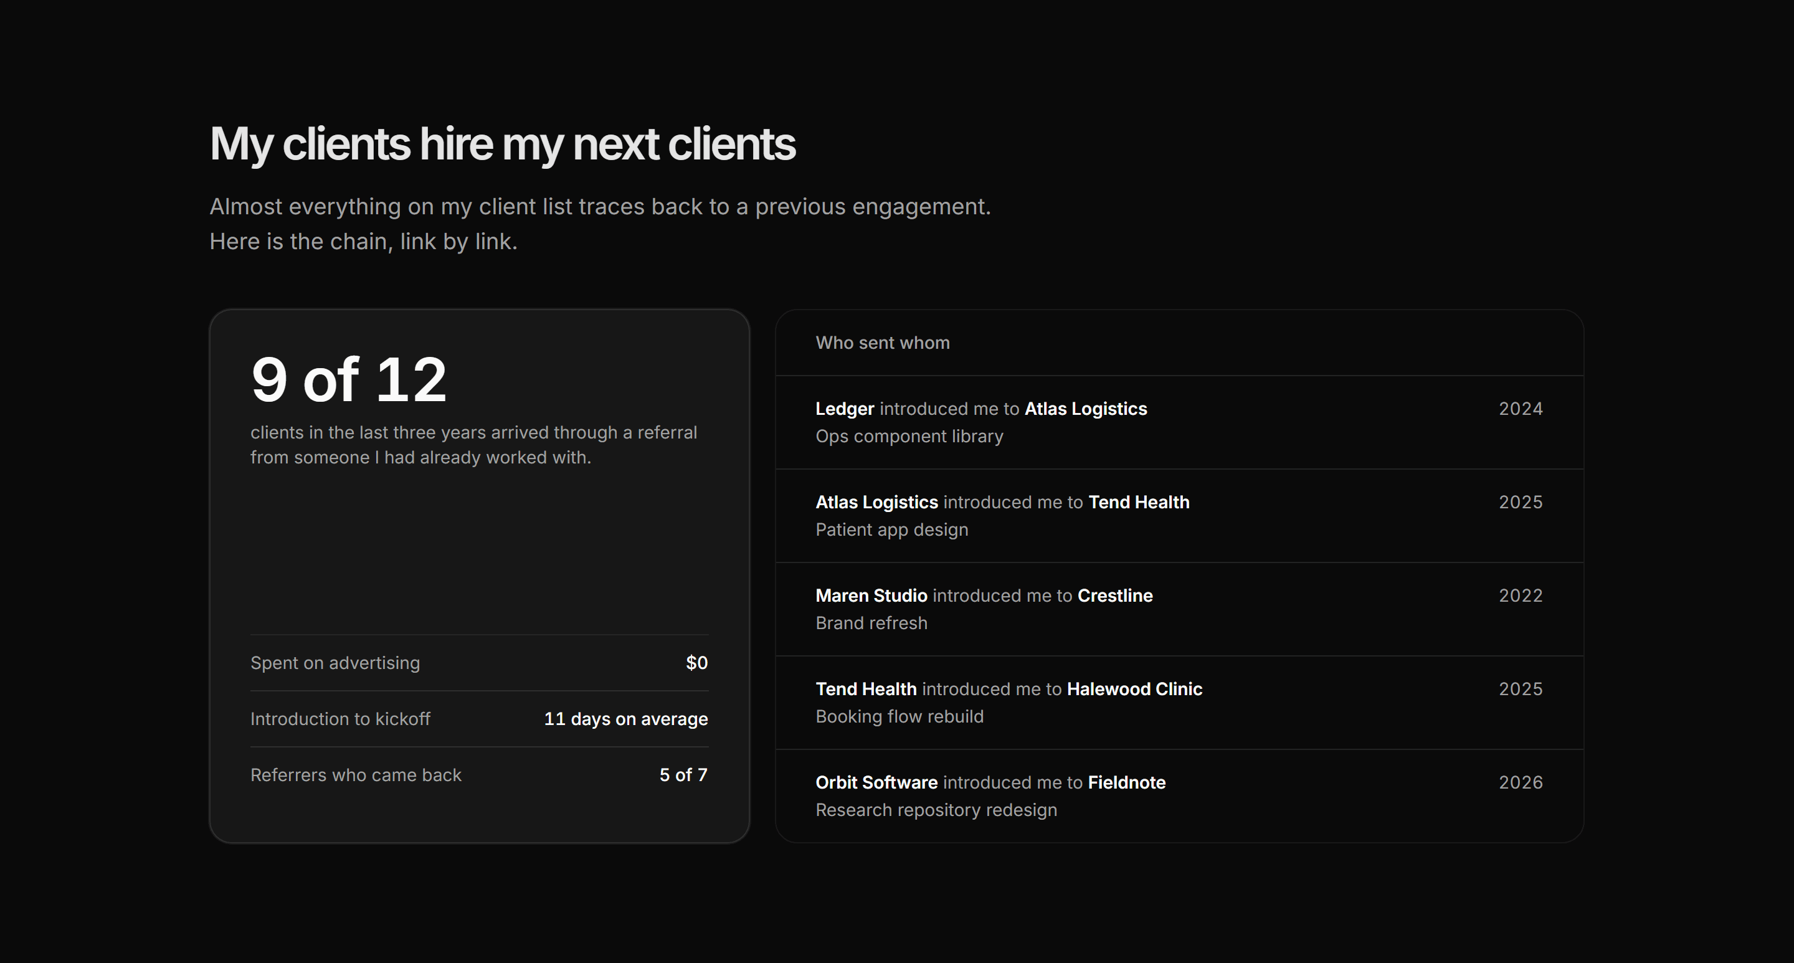Click the line "Here is the chain, link by link."
The image size is (1794, 963).
364,242
